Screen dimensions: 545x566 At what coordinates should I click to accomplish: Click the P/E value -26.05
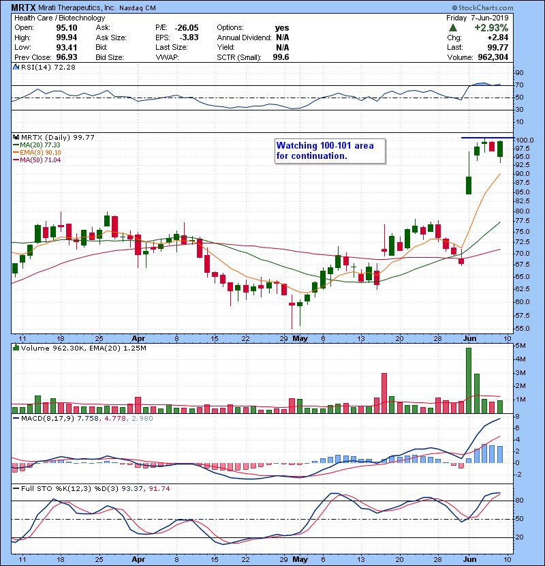tap(187, 28)
